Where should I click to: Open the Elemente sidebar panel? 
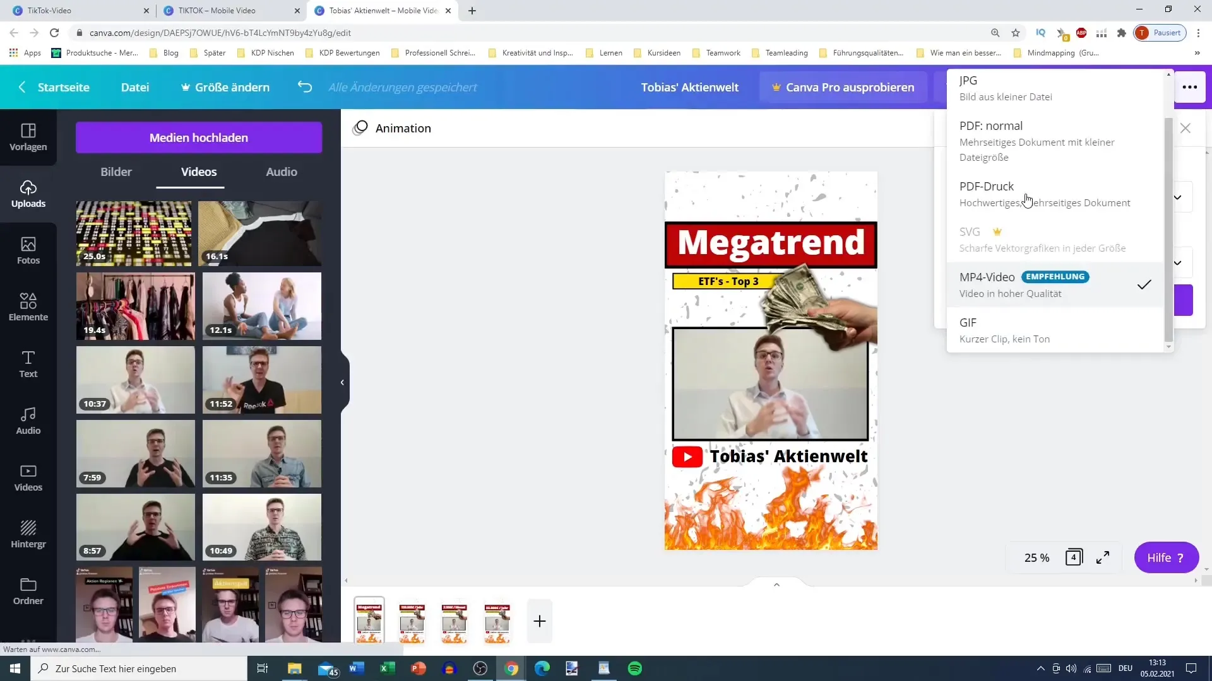click(28, 307)
